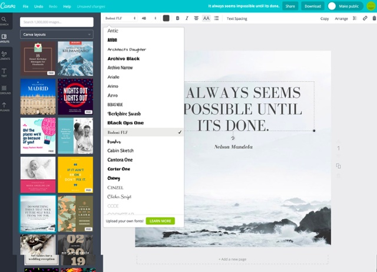Select the Berkshire Swash font

[x=144, y=114]
